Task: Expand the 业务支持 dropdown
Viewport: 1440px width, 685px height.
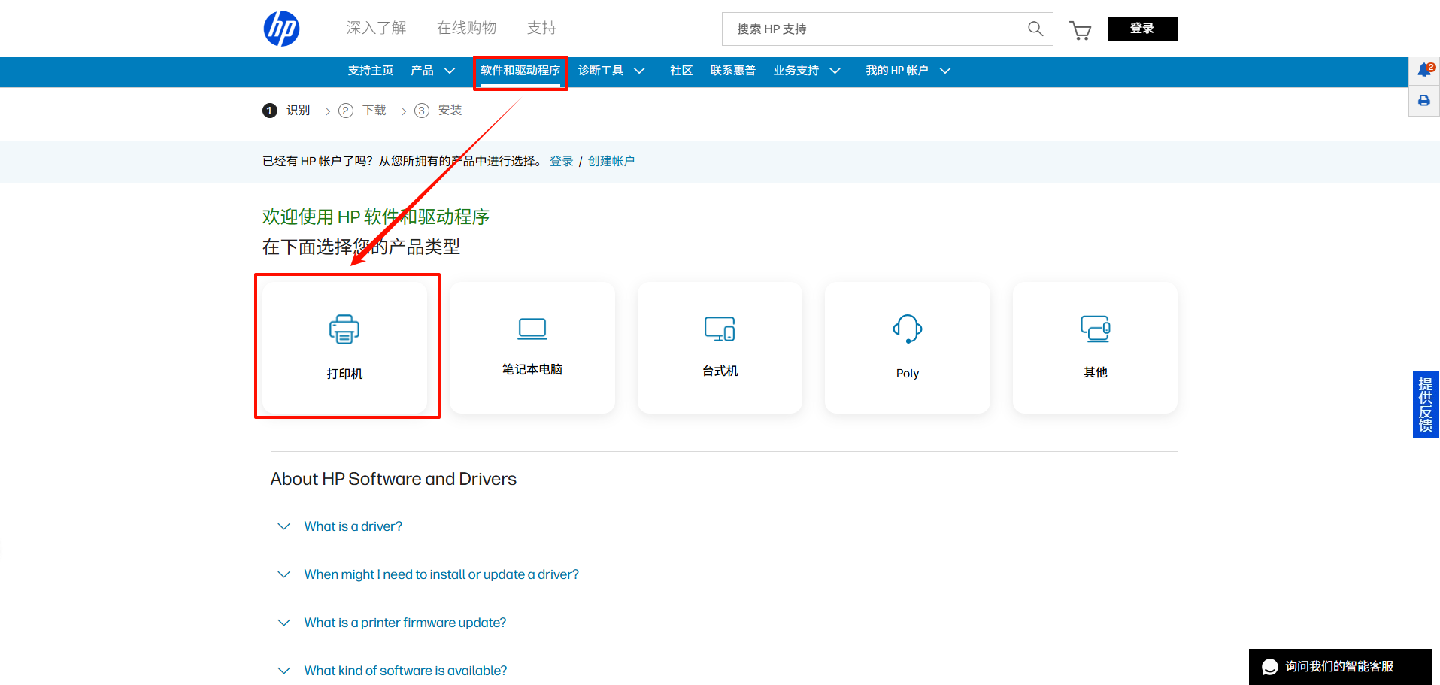Action: 806,70
